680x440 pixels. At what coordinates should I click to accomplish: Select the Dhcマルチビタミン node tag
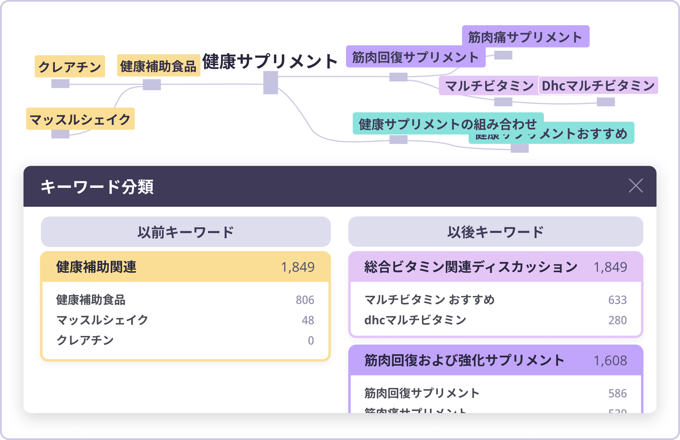tap(598, 86)
